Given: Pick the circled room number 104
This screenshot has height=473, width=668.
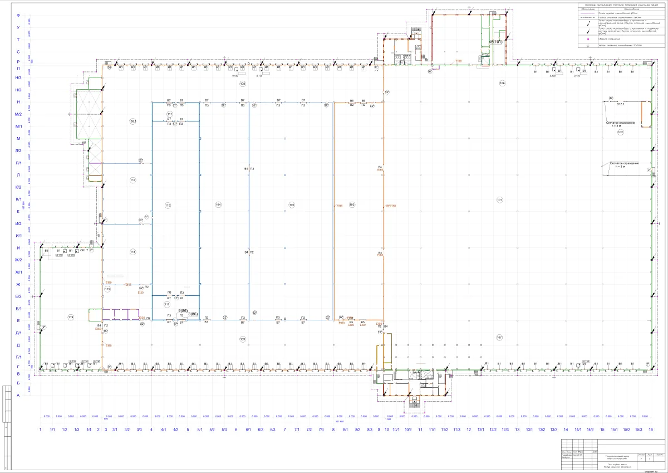Looking at the screenshot, I should [x=218, y=205].
